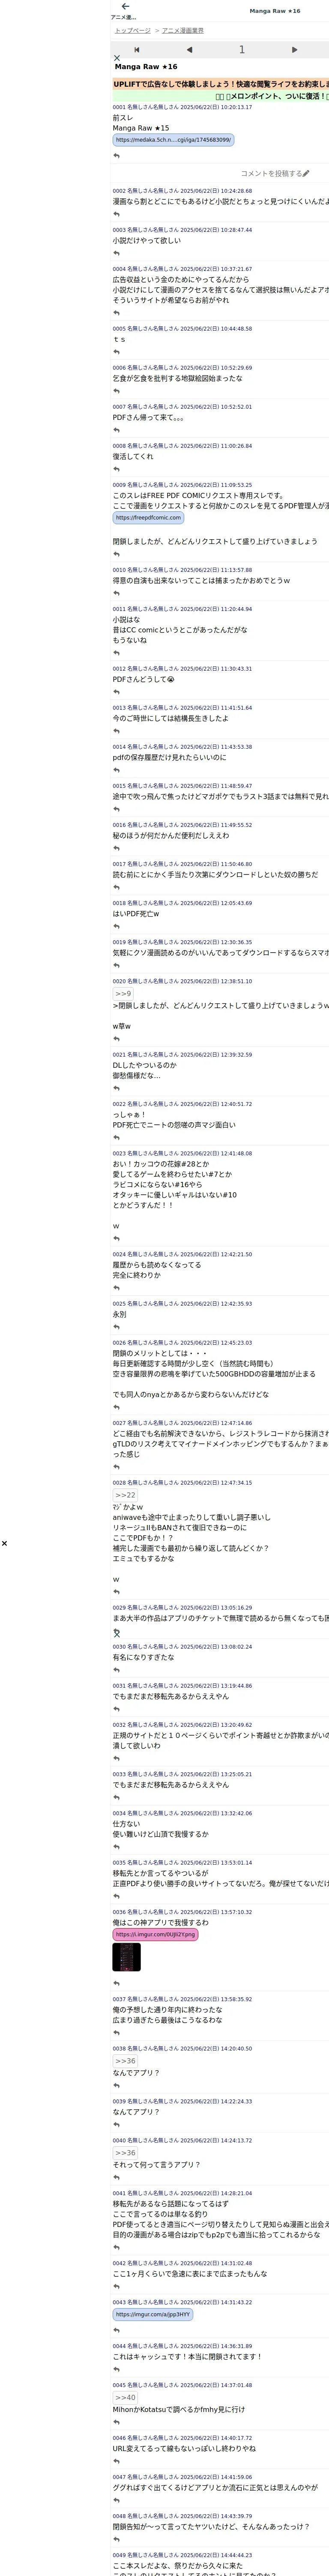The width and height of the screenshot is (329, 2576).
Task: Go to previous page arrow
Action: click(x=189, y=49)
